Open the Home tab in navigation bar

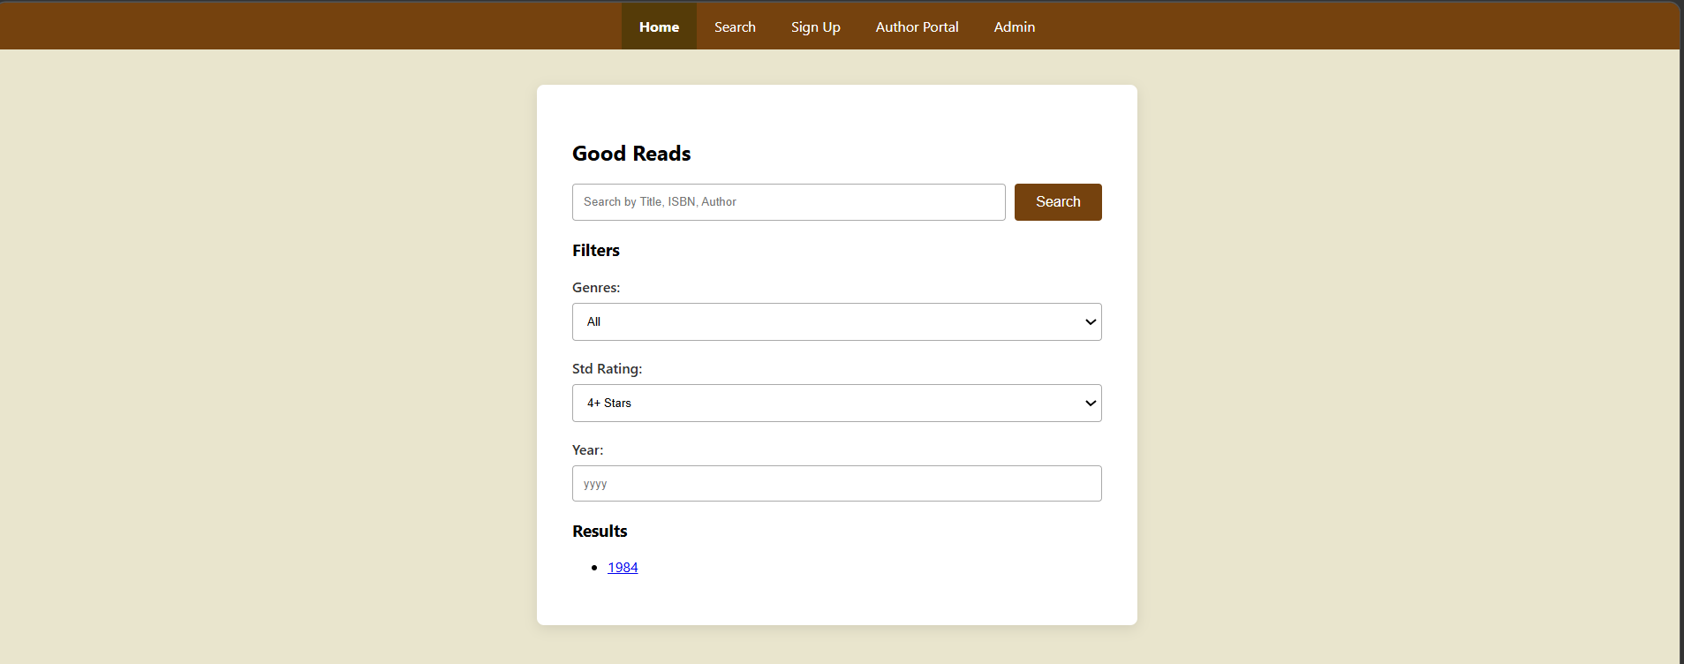pyautogui.click(x=659, y=26)
